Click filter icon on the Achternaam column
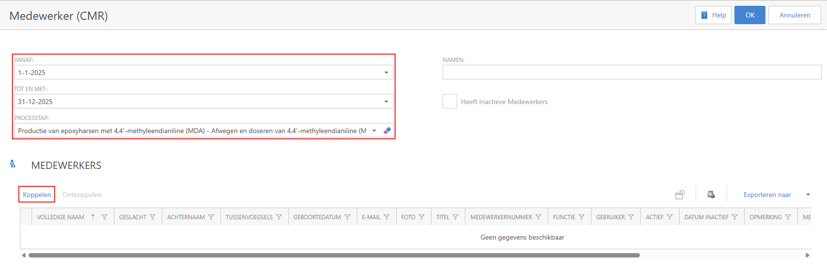The image size is (827, 272). [x=211, y=217]
